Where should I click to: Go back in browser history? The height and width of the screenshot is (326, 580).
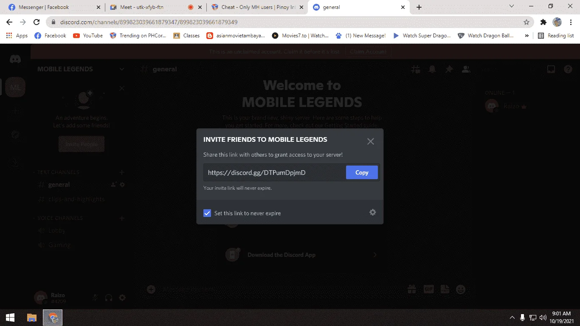click(9, 22)
